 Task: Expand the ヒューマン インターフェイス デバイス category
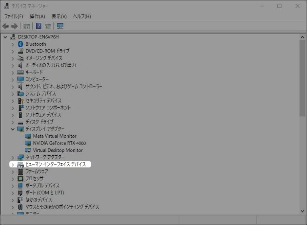13,165
